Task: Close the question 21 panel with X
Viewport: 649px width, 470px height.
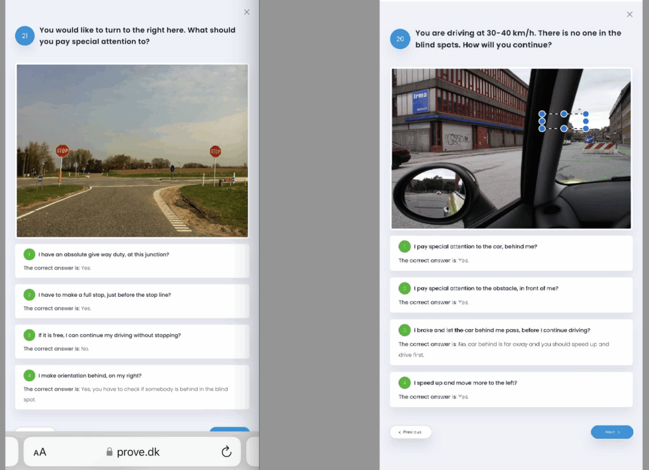Action: click(247, 12)
